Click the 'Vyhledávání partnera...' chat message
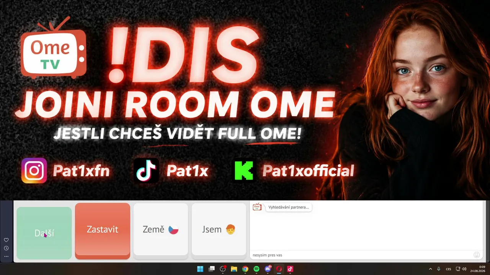This screenshot has height=275, width=490. pos(289,207)
